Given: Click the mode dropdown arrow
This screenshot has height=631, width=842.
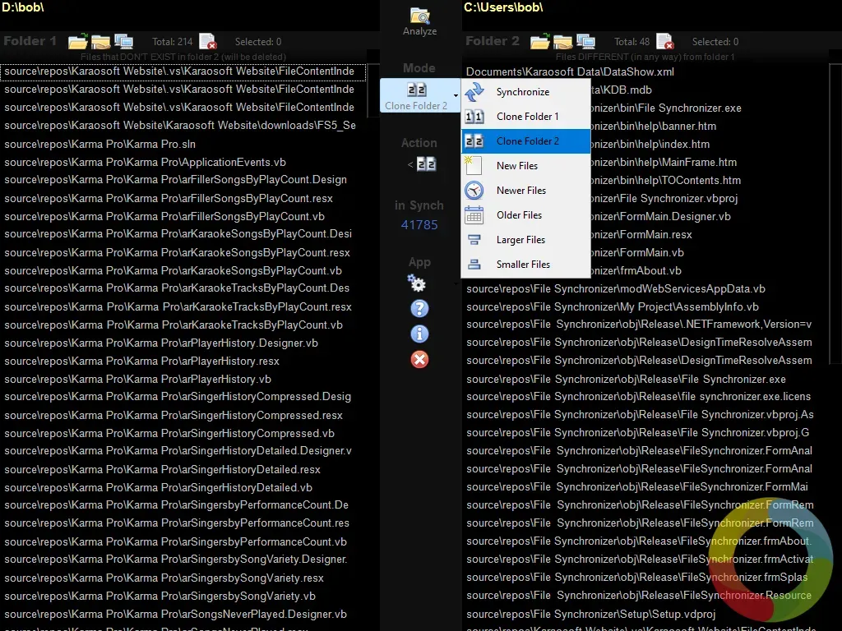Looking at the screenshot, I should pyautogui.click(x=456, y=95).
